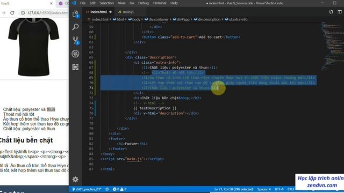The width and height of the screenshot is (344, 193).
Task: Click the <!-- v-html --> comment line
Action: pos(149,103)
